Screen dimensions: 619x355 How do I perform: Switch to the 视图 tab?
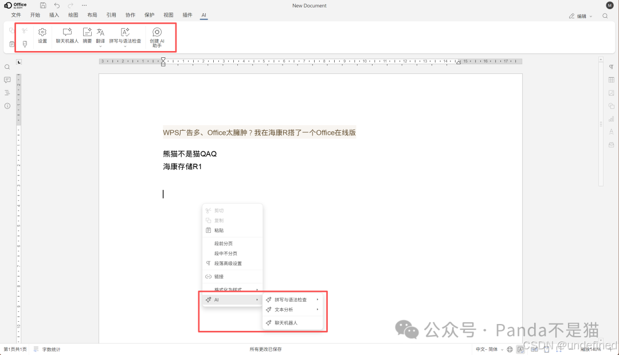[168, 15]
